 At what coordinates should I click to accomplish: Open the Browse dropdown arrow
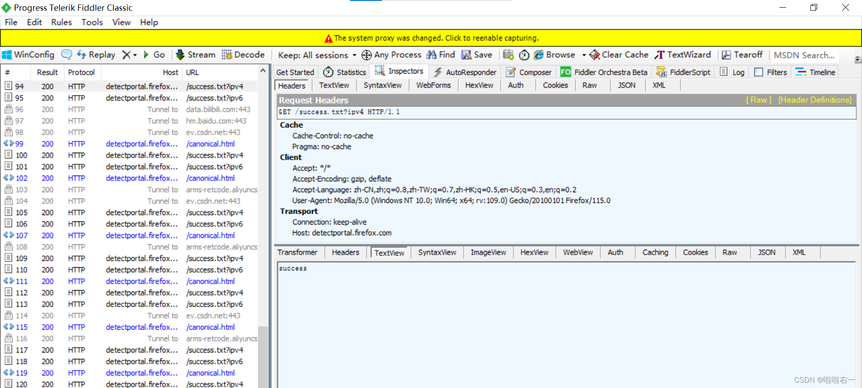click(584, 55)
